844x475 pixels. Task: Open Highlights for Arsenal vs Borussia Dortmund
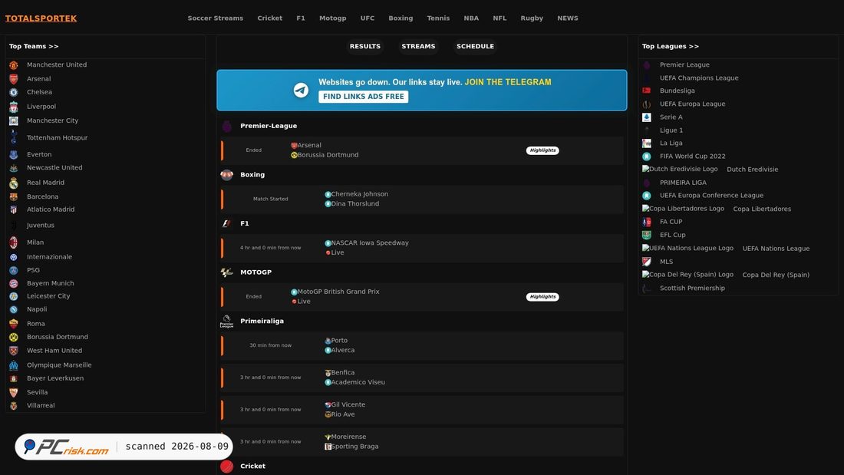pos(542,151)
